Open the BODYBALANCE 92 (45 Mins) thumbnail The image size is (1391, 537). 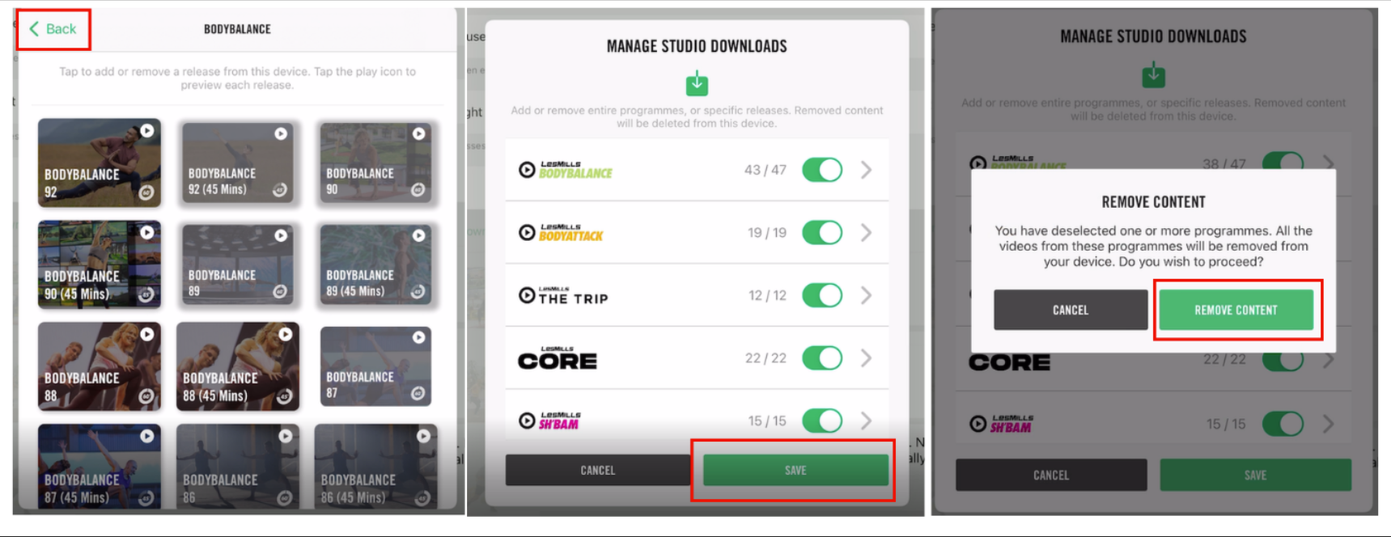[237, 163]
